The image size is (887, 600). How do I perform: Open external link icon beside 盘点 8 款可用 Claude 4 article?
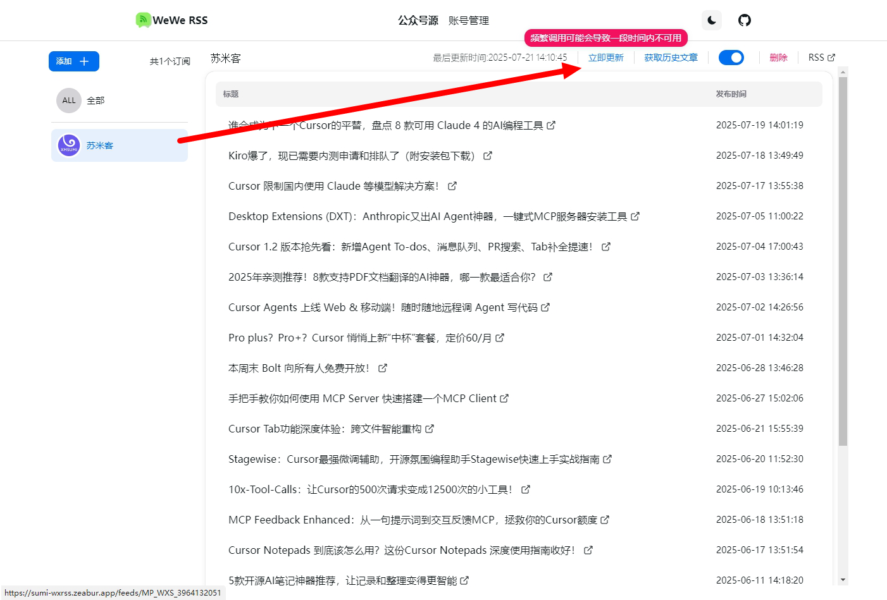(551, 125)
